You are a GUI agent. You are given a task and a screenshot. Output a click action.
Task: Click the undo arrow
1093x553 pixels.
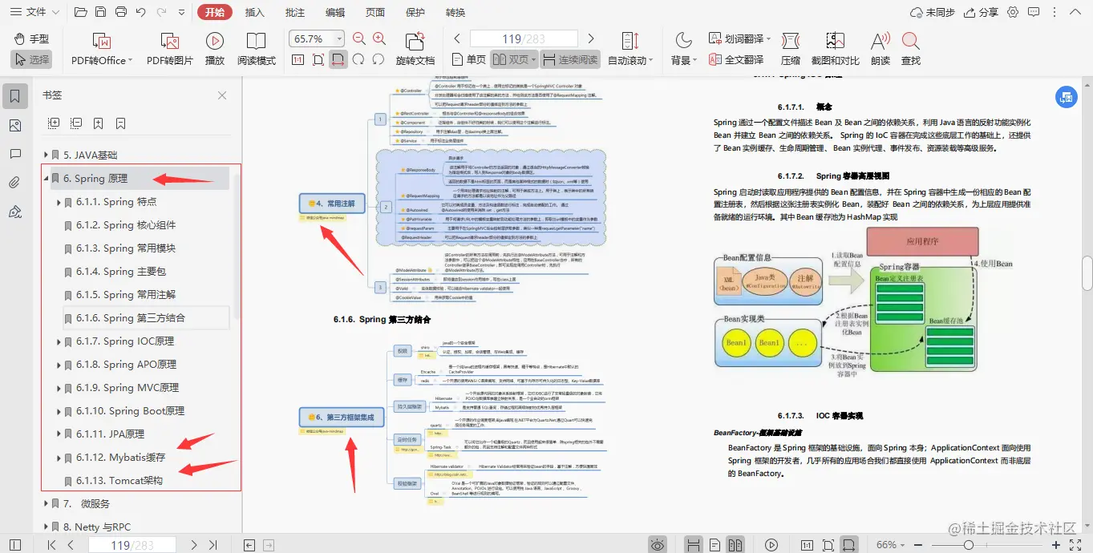[x=141, y=12]
